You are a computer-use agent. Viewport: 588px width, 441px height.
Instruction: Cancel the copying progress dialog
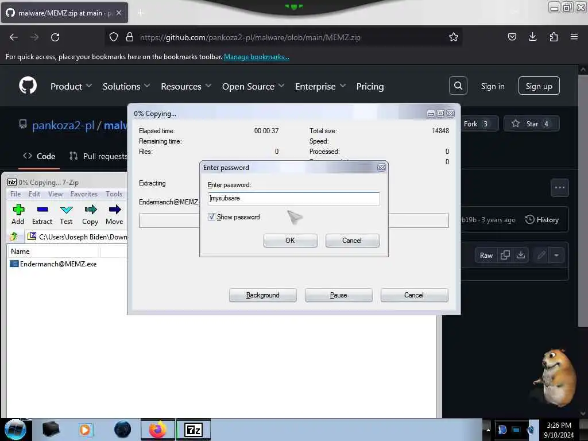[x=414, y=295]
